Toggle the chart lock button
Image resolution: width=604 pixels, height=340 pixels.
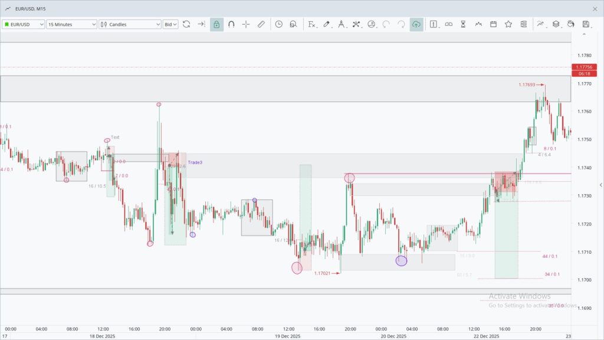click(216, 24)
